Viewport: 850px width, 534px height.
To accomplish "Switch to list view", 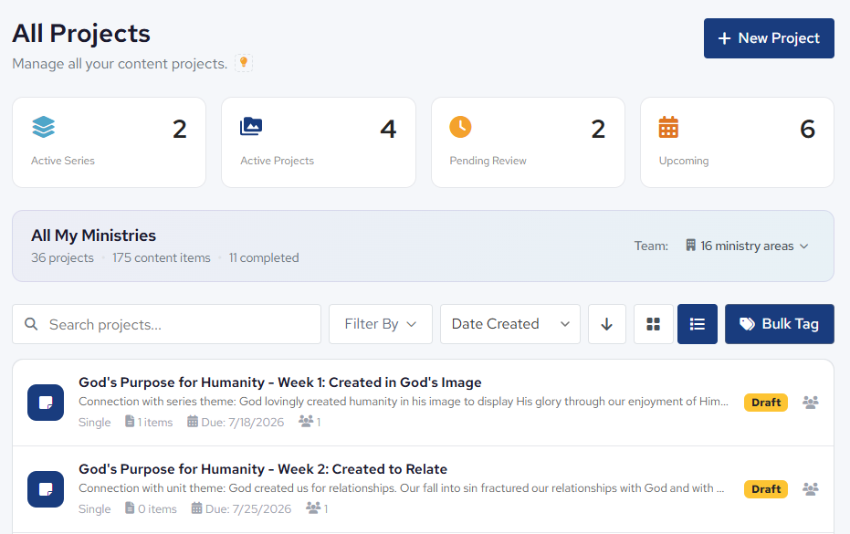I will pos(698,324).
